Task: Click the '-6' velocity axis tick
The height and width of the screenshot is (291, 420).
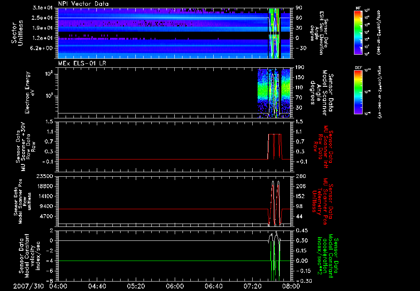Action: (50, 271)
